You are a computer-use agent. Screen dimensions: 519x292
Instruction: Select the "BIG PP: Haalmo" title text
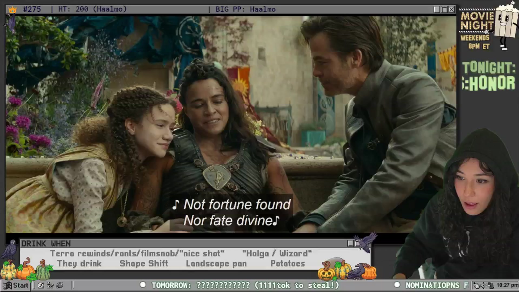click(x=245, y=9)
